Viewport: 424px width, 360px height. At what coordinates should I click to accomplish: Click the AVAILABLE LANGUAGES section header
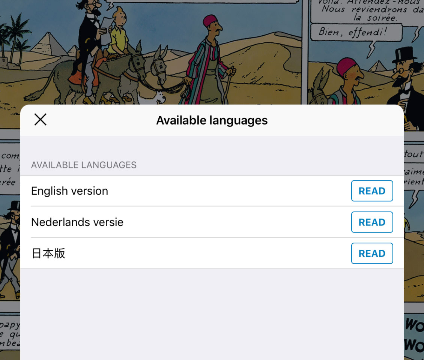coord(84,165)
